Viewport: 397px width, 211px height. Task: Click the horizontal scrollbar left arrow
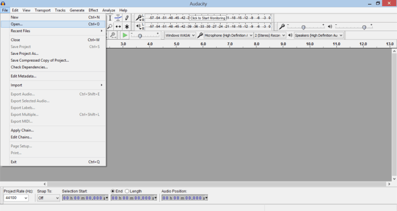45,184
